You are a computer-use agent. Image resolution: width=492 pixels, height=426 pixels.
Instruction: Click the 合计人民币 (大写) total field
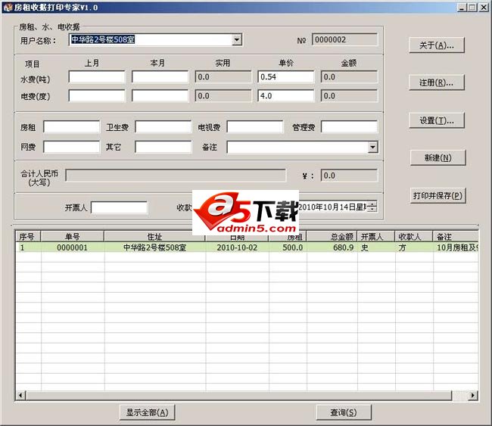[x=176, y=176]
